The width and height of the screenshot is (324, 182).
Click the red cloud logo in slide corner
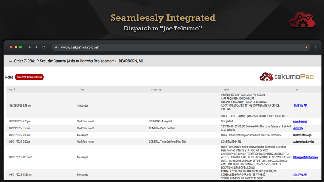301,20
